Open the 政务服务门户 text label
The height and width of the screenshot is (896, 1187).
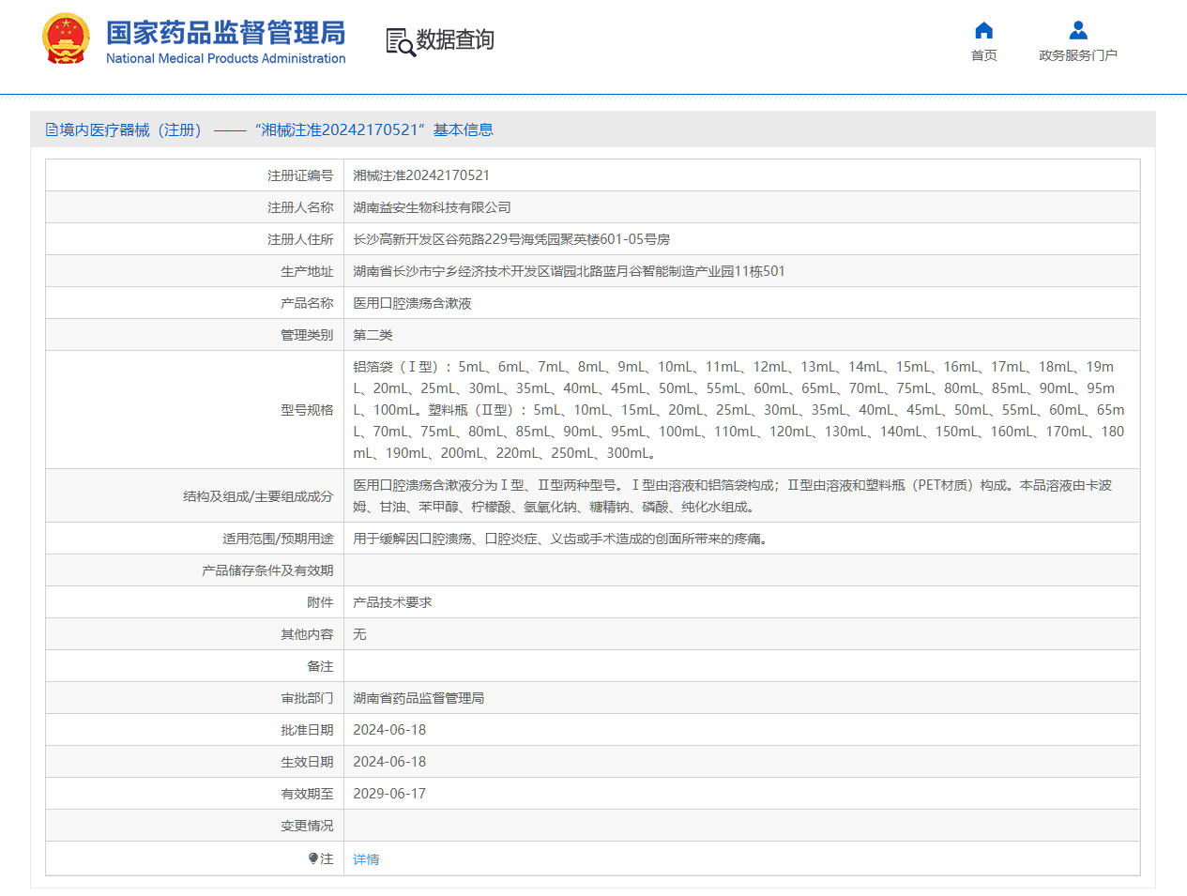(x=1078, y=55)
